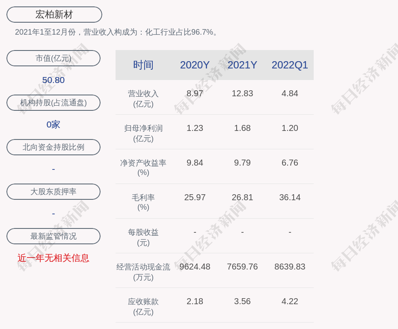The width and height of the screenshot is (398, 329).
Task: Select the red text 近一年无相关信息
Action: 53,258
